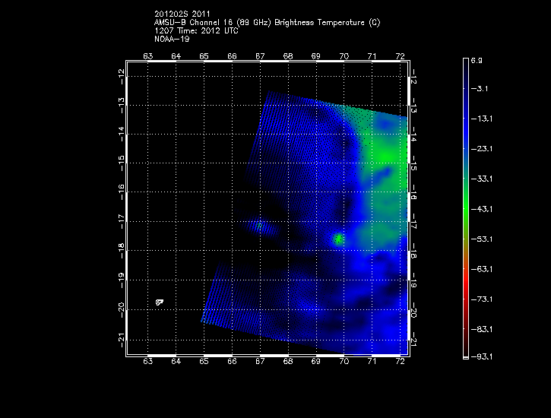Click the small white island outline on the map

pos(159,302)
